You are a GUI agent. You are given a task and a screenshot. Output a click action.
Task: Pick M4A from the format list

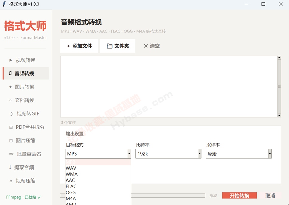point(98,198)
